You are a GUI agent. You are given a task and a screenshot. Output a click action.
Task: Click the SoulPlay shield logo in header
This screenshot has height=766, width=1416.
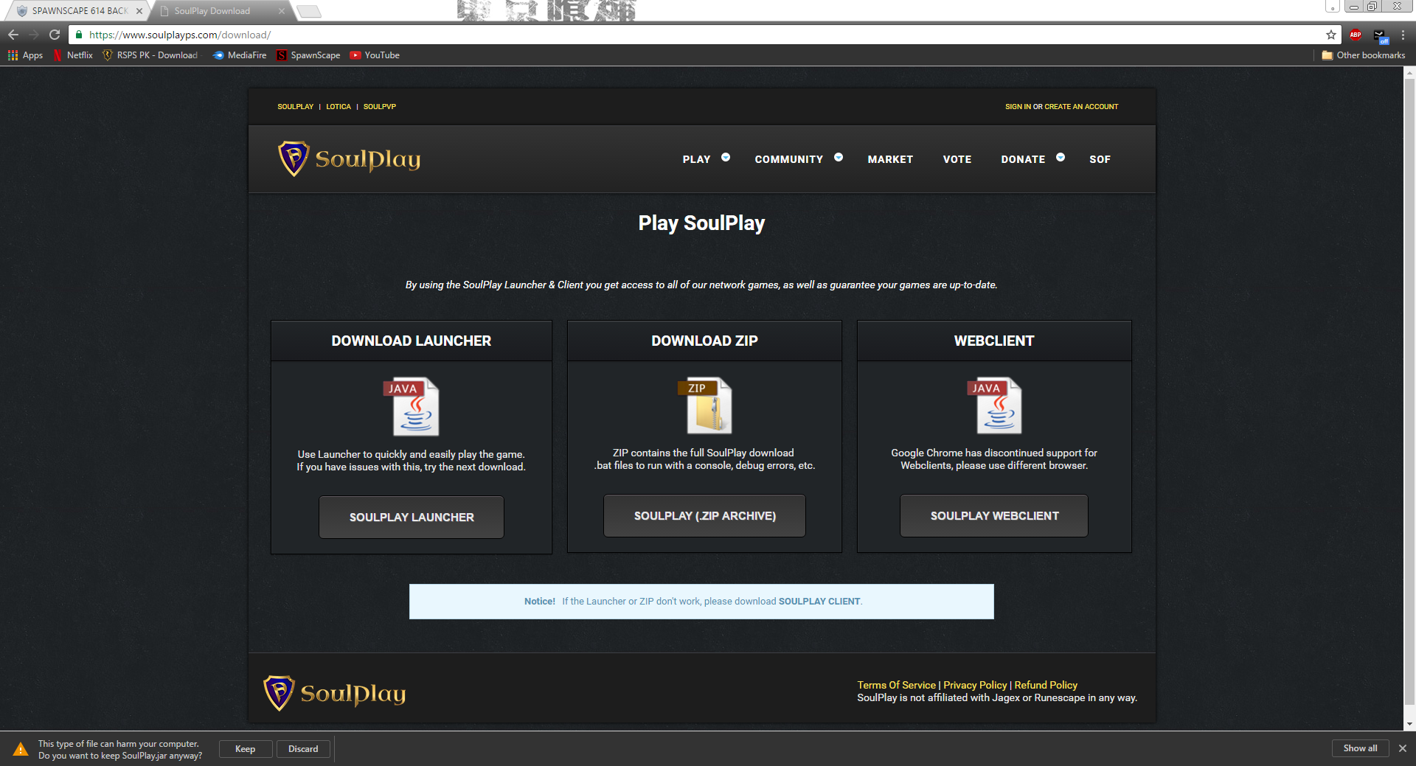click(293, 159)
